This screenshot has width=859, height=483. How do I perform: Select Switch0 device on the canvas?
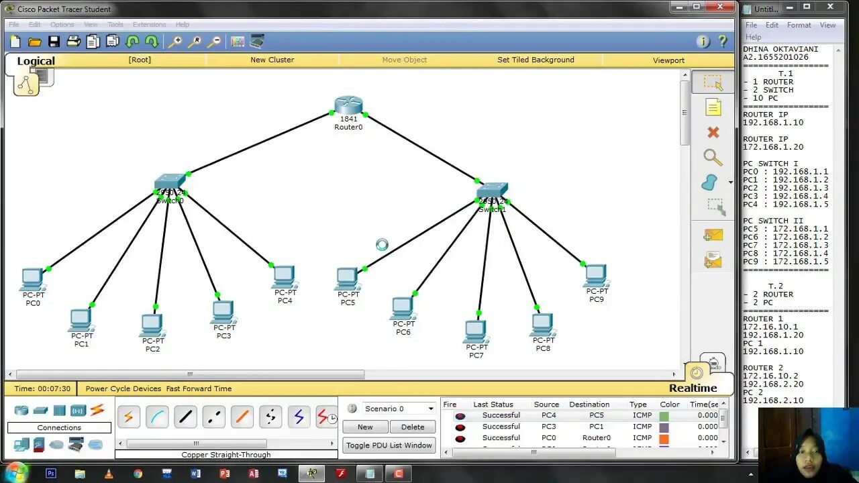point(170,182)
